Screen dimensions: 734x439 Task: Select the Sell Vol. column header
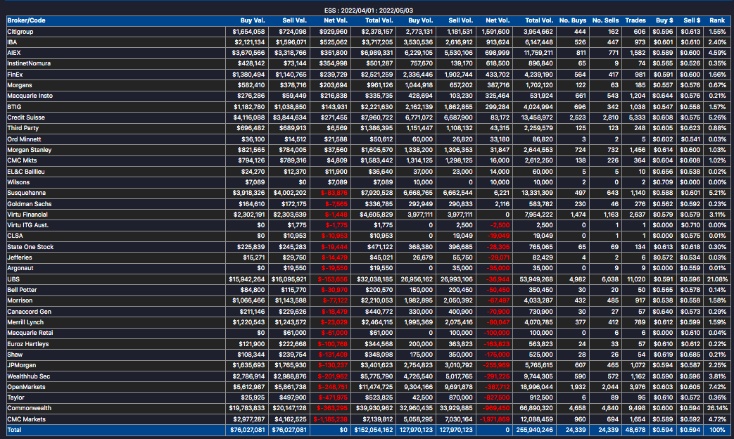(x=461, y=20)
